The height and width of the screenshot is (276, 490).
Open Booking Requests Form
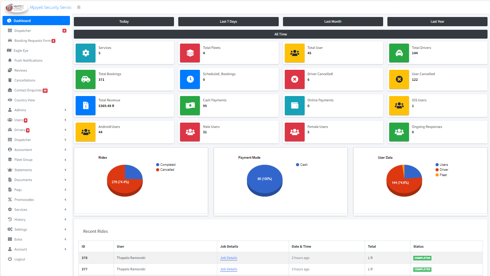pyautogui.click(x=32, y=40)
